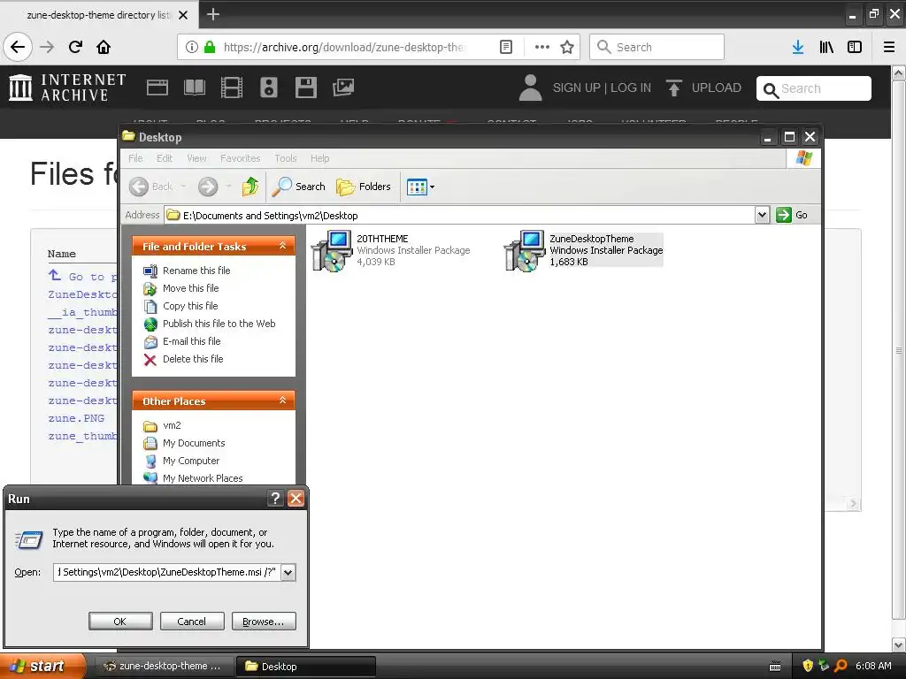Click the user avatar icon
The height and width of the screenshot is (679, 906).
(x=530, y=88)
